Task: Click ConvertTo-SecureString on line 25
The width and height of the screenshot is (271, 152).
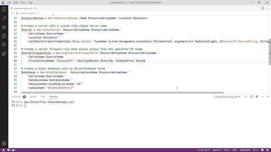Action: (240, 41)
